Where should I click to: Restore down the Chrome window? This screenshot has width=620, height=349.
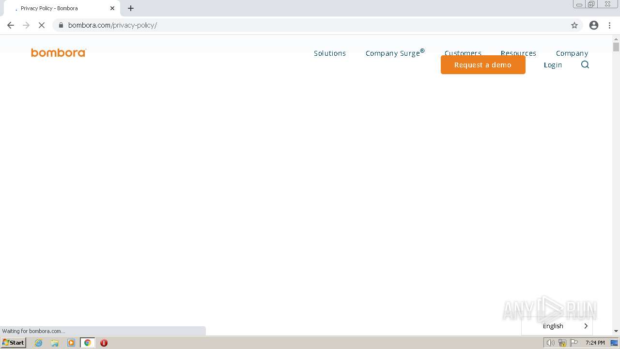[x=591, y=4]
